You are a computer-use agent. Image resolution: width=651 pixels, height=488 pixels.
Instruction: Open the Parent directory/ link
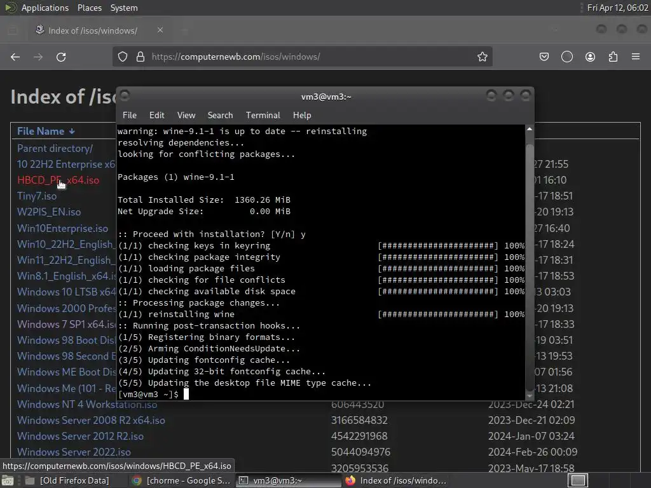[55, 148]
